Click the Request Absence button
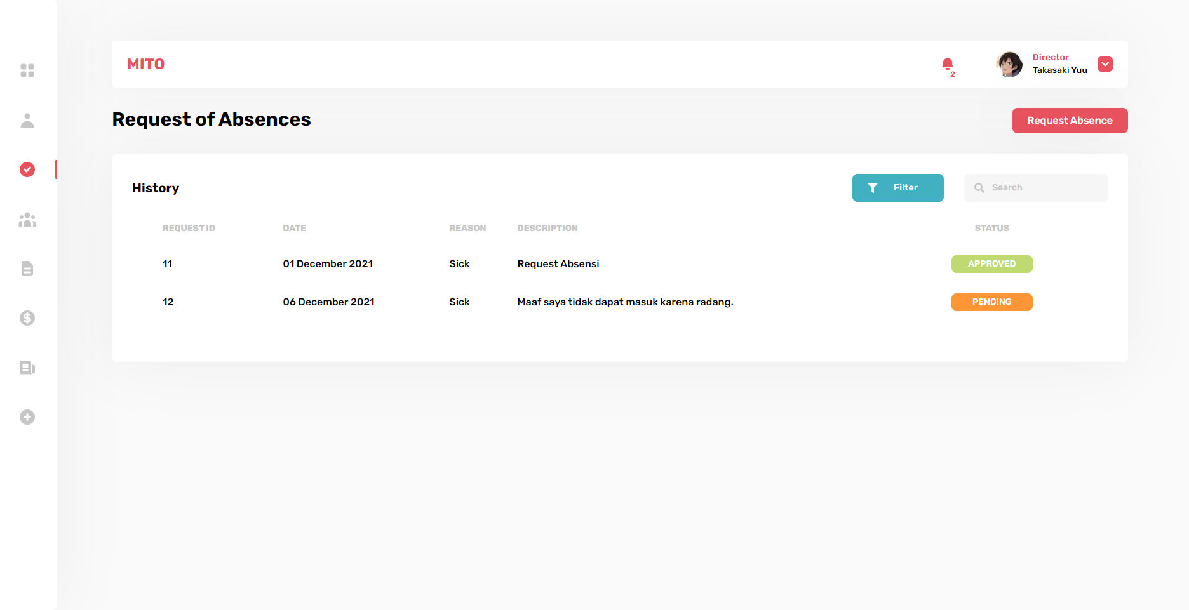 (1070, 121)
